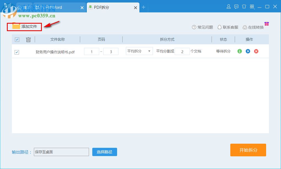Open the apps grid icon

point(252,6)
